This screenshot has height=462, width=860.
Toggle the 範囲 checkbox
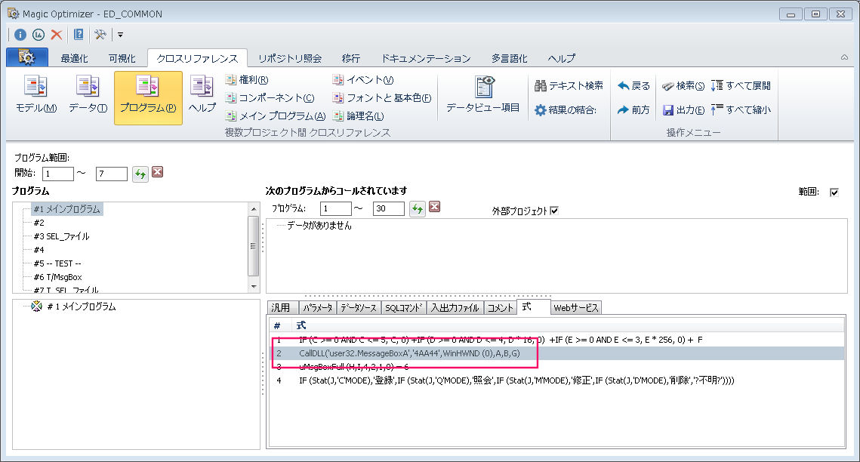click(834, 192)
